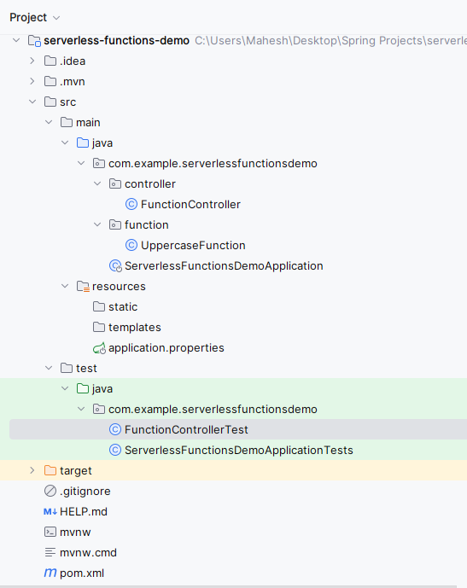The width and height of the screenshot is (467, 588).
Task: Click the resources folder icon
Action: click(x=83, y=287)
